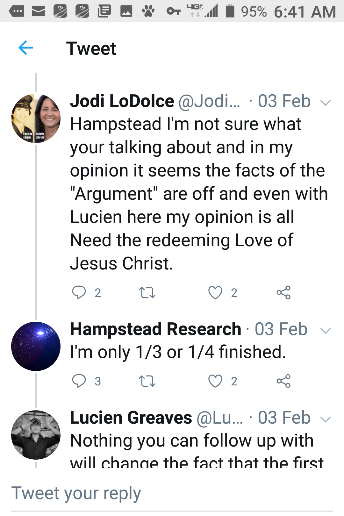Like Hampstead Research's tweet
The width and height of the screenshot is (344, 516).
(215, 381)
